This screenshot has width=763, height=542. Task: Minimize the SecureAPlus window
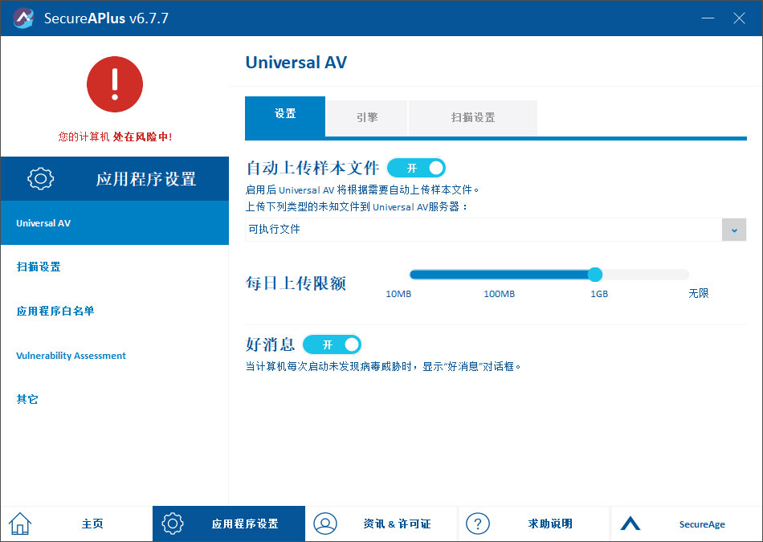pos(708,18)
